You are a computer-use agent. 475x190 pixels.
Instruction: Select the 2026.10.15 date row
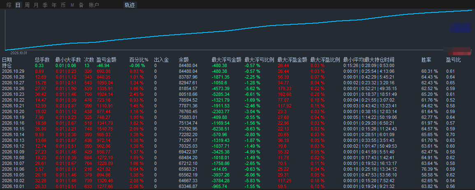point(238,129)
